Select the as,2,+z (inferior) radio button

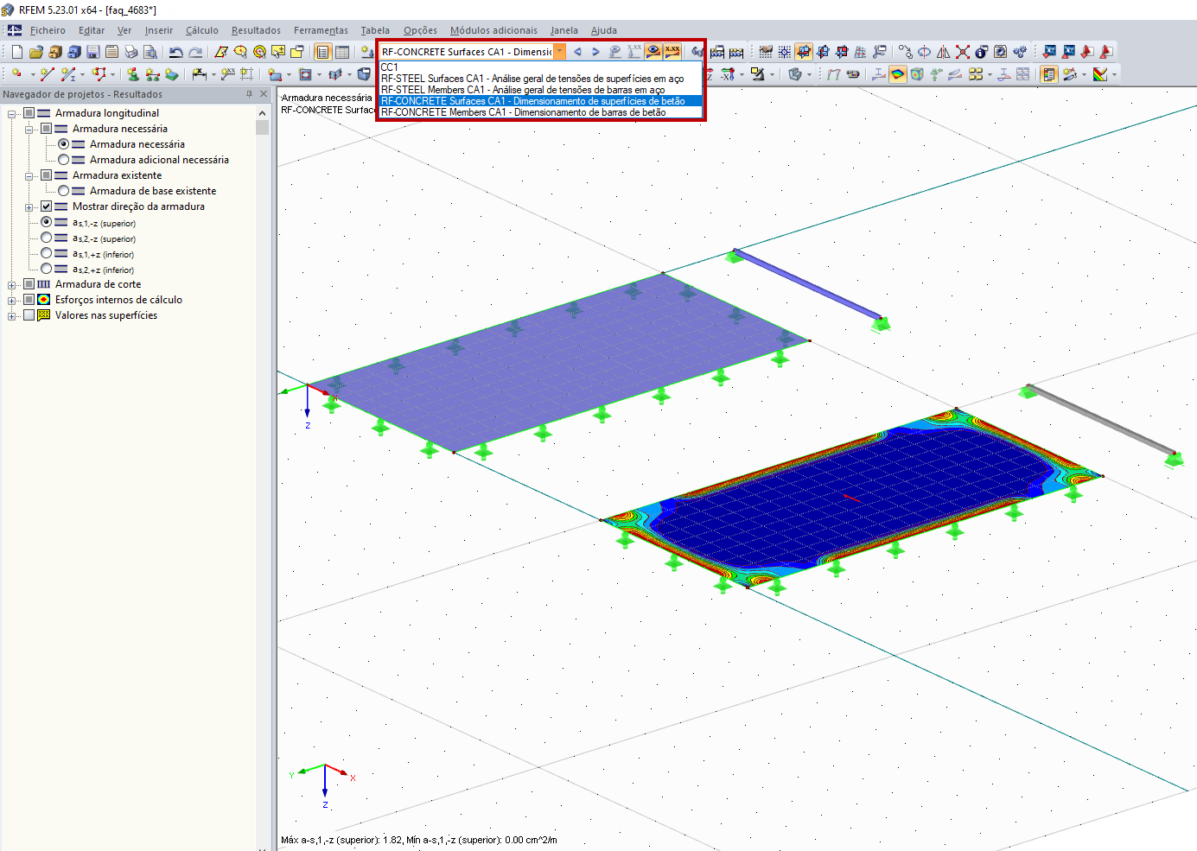click(46, 269)
